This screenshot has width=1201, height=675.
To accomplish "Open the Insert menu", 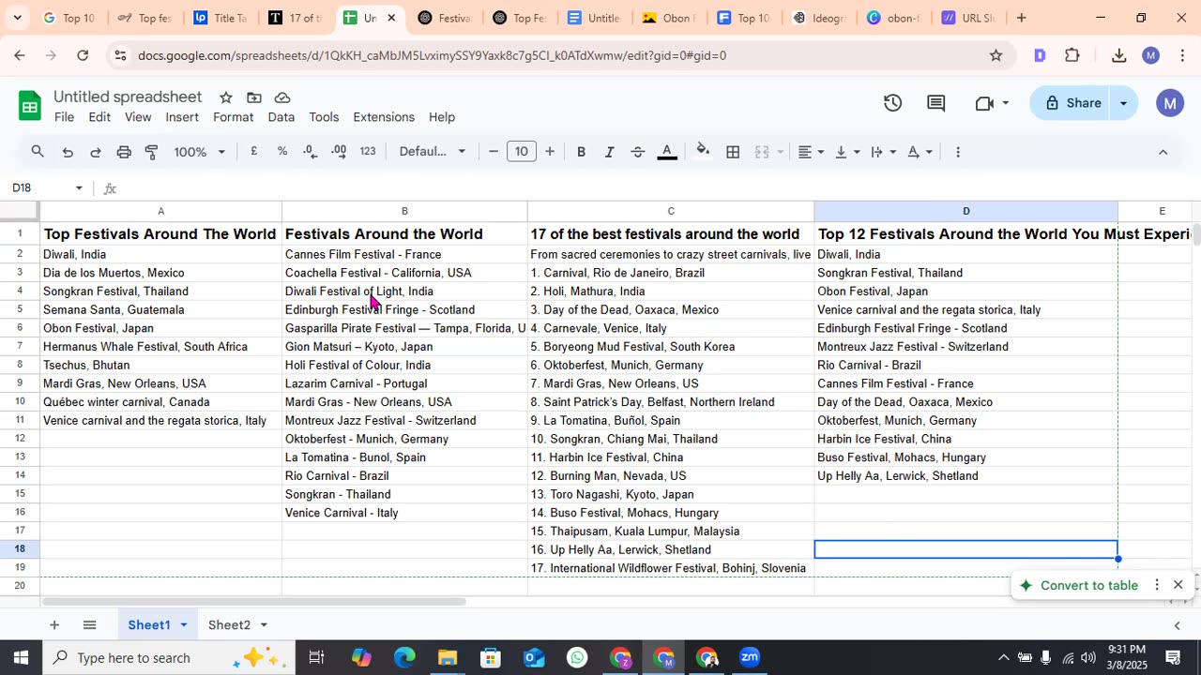I will (182, 117).
